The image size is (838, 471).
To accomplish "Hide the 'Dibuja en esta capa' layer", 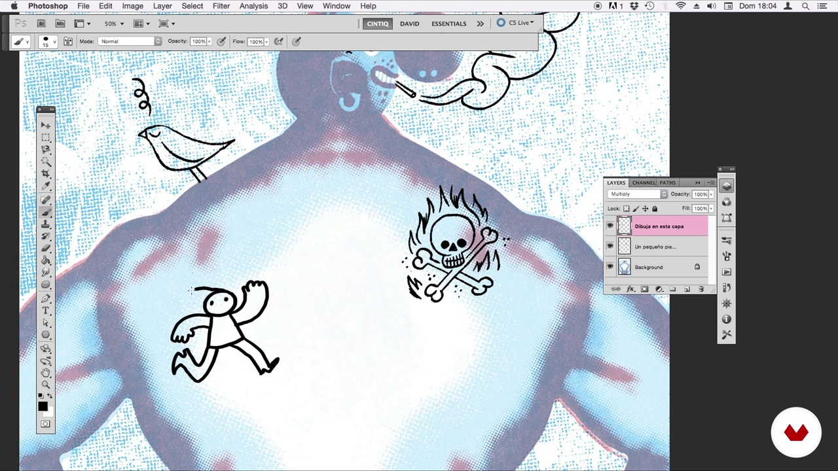I will coord(610,226).
